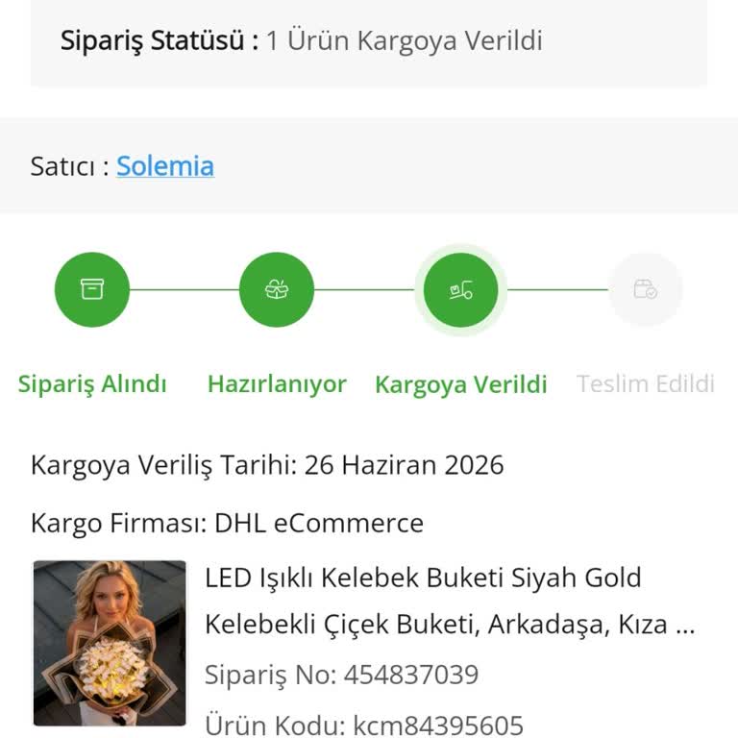Select the Teslim Edildi step label
This screenshot has height=738, width=738.
pos(646,383)
